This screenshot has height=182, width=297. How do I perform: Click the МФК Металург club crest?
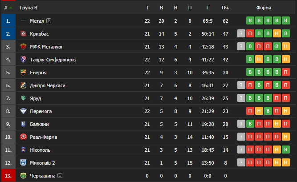23,47
